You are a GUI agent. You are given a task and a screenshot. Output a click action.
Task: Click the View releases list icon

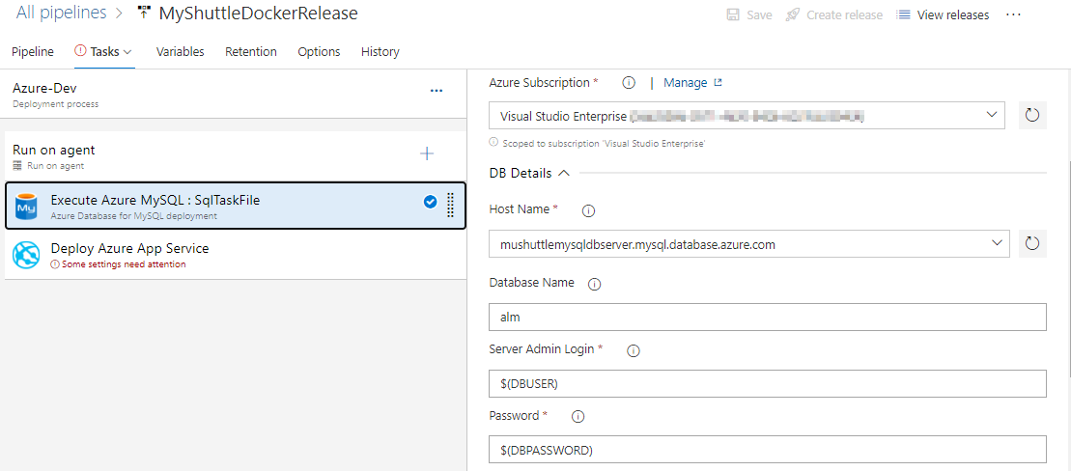(x=903, y=15)
